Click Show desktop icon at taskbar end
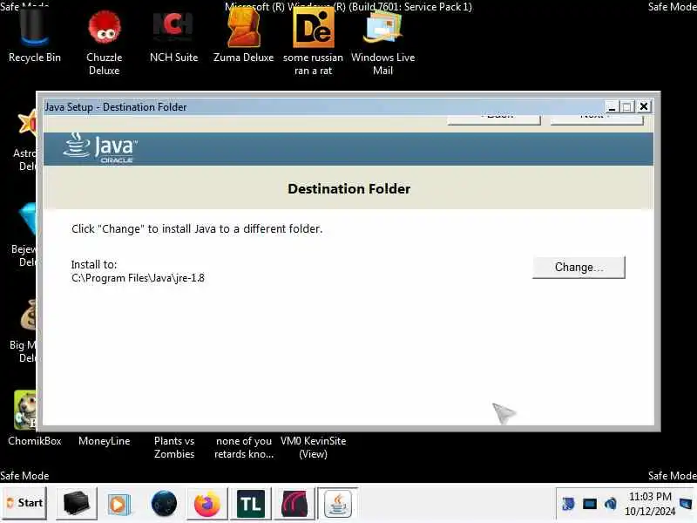 [x=687, y=504]
